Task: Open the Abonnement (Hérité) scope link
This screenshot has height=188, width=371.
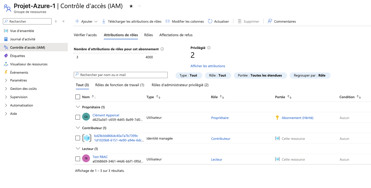Action: (297, 118)
